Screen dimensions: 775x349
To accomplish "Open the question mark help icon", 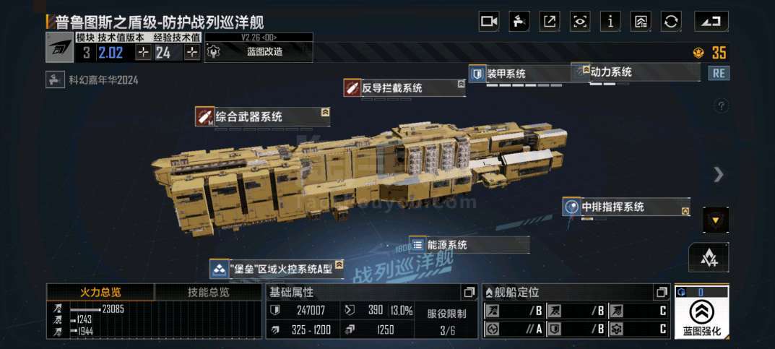I will point(721,105).
